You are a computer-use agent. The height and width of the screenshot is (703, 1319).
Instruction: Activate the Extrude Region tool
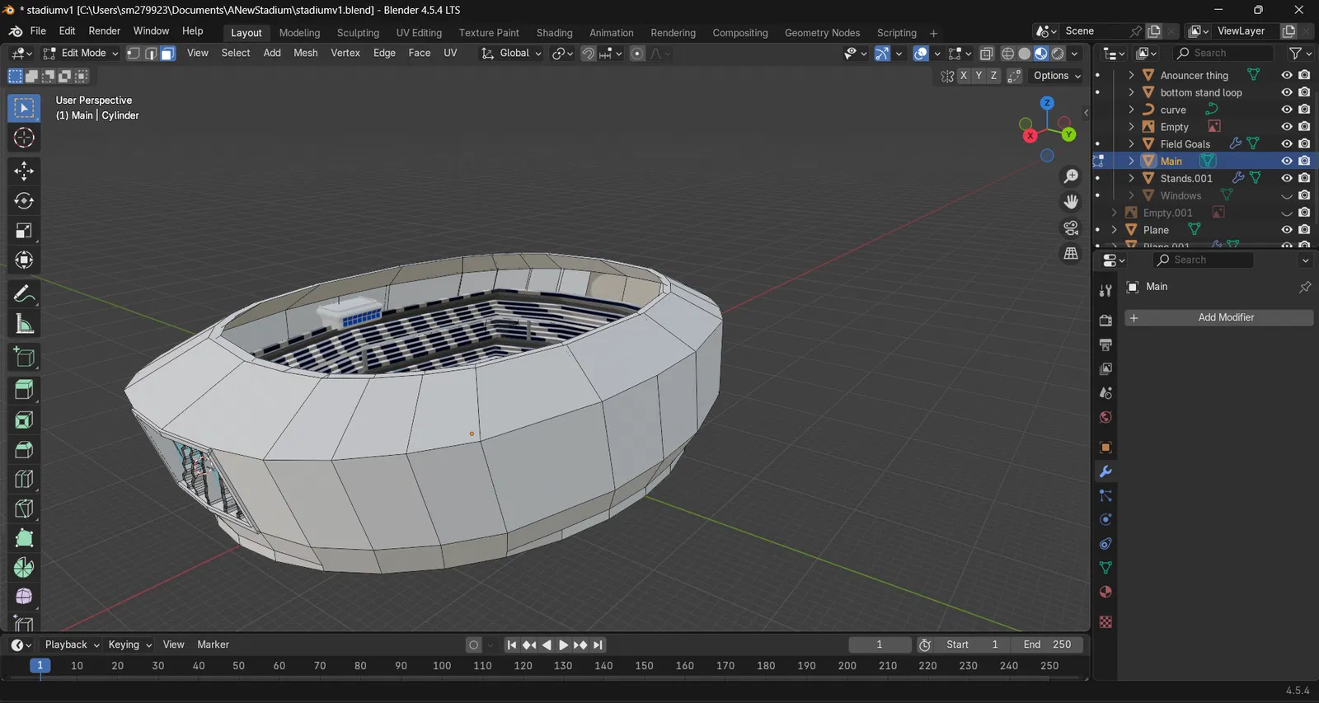(24, 389)
